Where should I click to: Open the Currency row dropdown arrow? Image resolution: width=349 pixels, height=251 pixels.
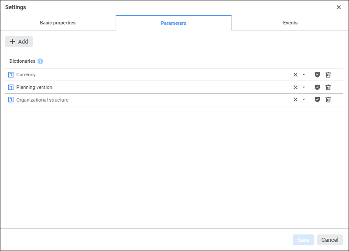pyautogui.click(x=304, y=75)
